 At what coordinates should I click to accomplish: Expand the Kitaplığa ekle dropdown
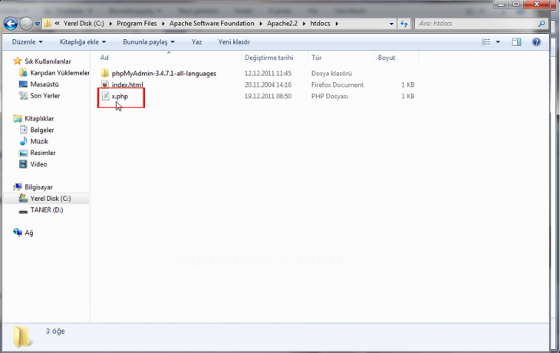[82, 41]
